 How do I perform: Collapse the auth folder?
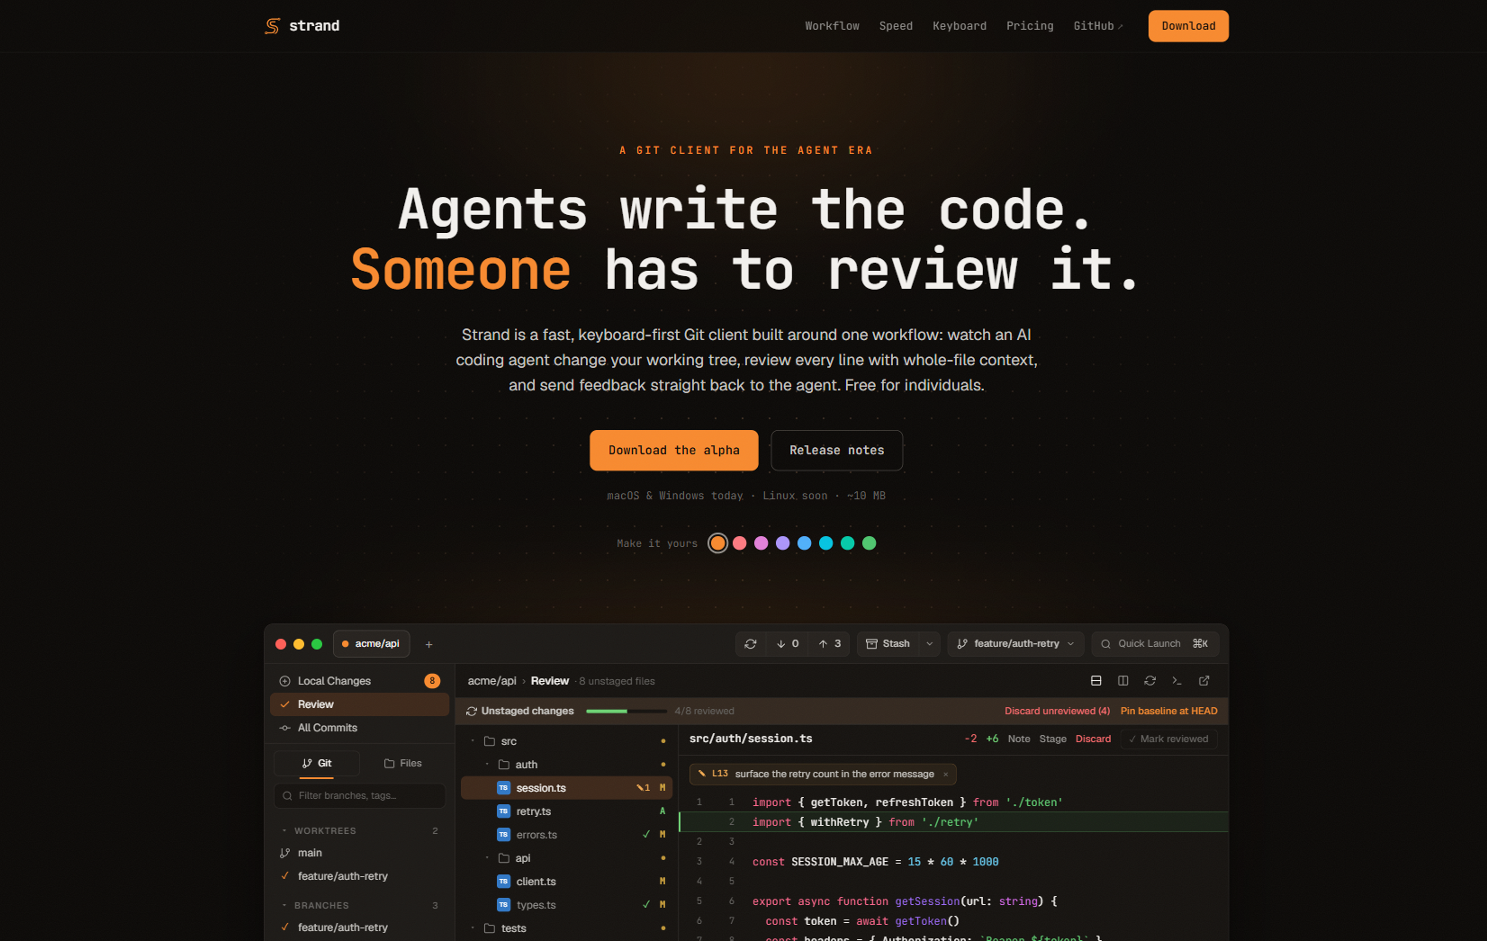pyautogui.click(x=487, y=765)
